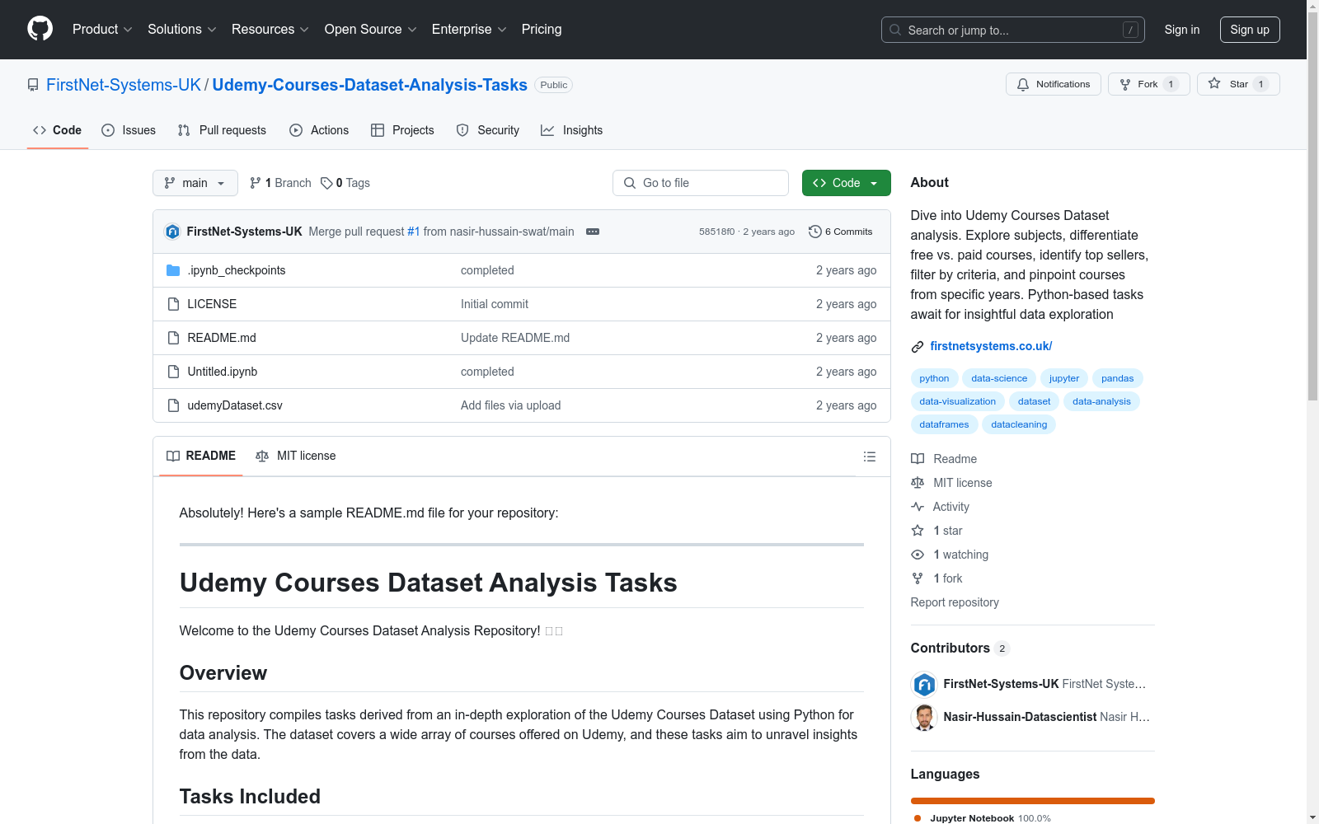Click the orange Jupyter Notebook language bar
Viewport: 1319px width, 824px height.
pyautogui.click(x=1032, y=800)
